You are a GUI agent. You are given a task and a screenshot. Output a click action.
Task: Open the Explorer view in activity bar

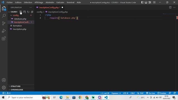pyautogui.click(x=4, y=8)
